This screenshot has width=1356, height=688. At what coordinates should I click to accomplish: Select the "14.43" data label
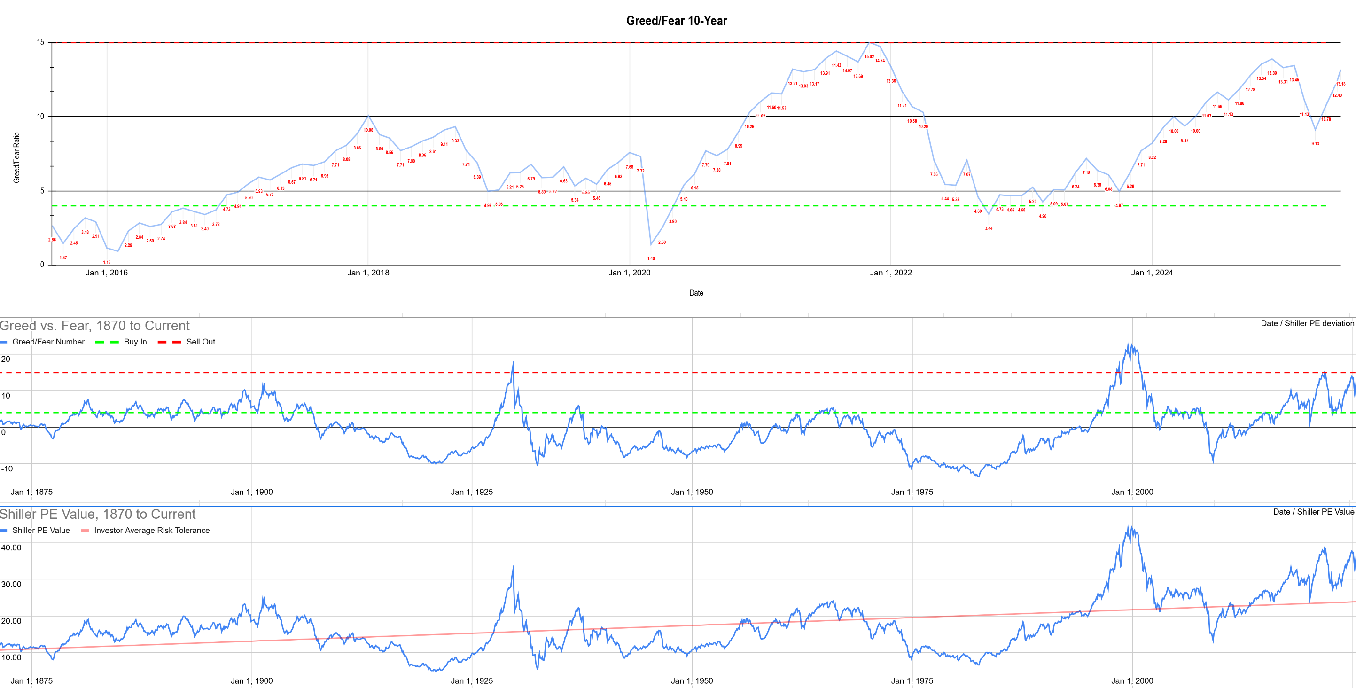click(836, 65)
